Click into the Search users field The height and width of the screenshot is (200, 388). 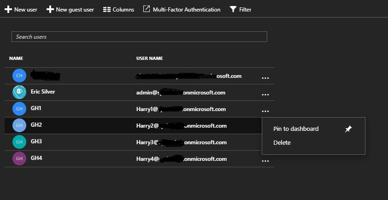[139, 36]
